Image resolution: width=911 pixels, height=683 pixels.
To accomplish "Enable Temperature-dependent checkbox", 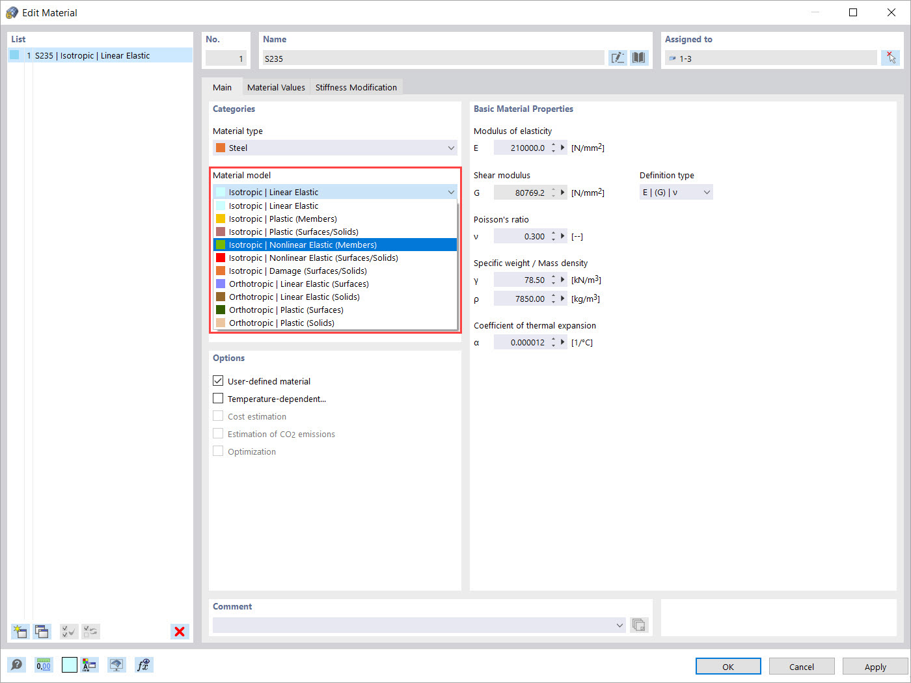I will pyautogui.click(x=218, y=398).
